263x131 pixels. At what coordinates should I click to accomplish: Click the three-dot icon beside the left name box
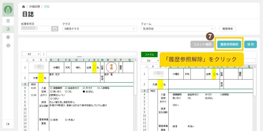(44, 54)
